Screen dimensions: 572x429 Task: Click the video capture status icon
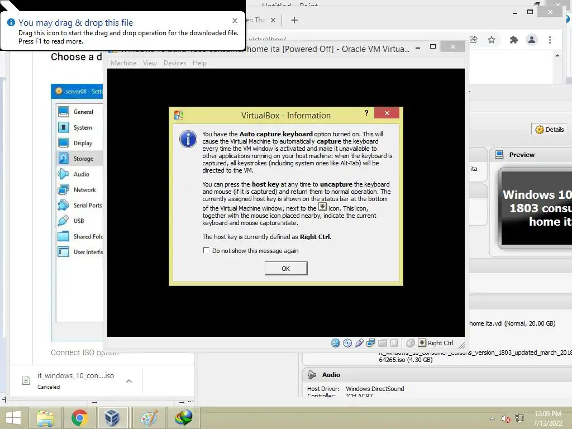[x=394, y=343]
